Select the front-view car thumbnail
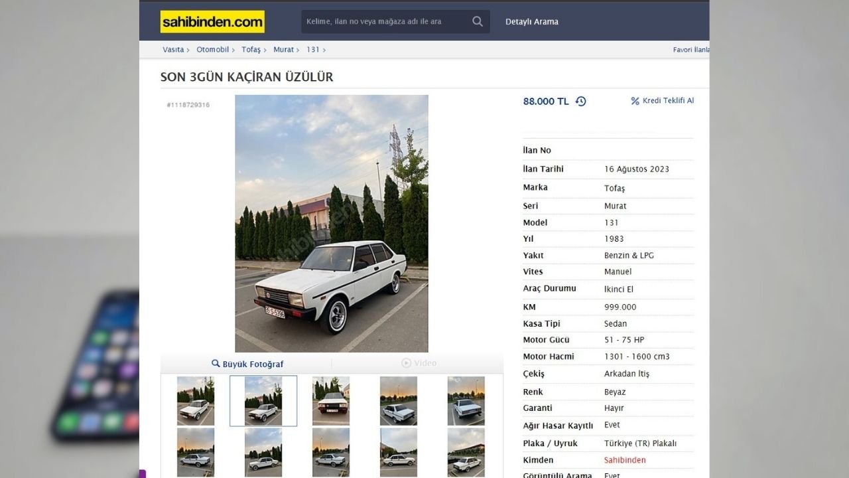The height and width of the screenshot is (478, 849). coord(331,401)
